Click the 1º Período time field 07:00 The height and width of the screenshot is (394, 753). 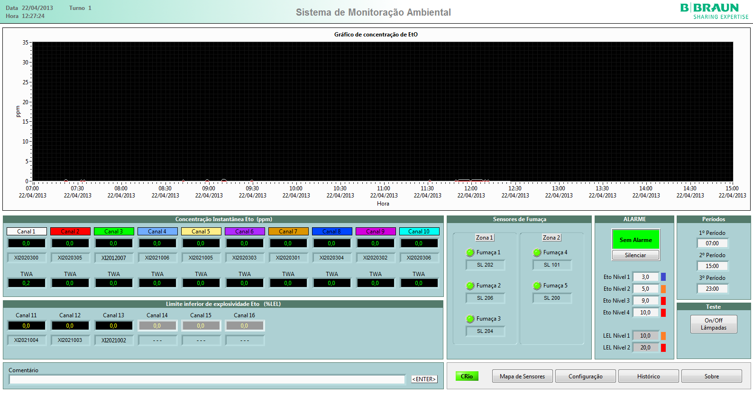click(712, 243)
